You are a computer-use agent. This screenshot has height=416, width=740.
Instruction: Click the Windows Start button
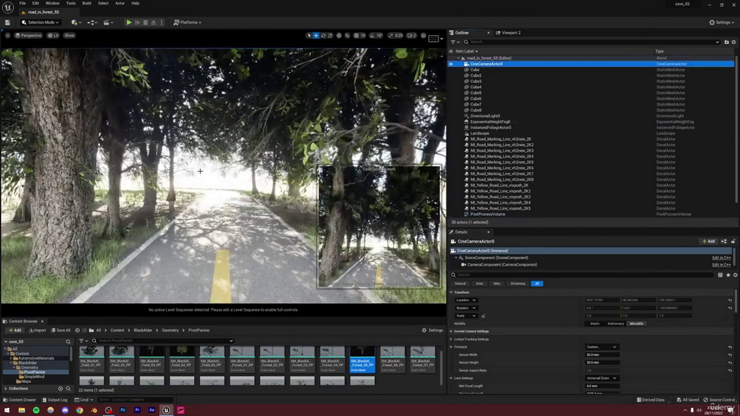7,410
